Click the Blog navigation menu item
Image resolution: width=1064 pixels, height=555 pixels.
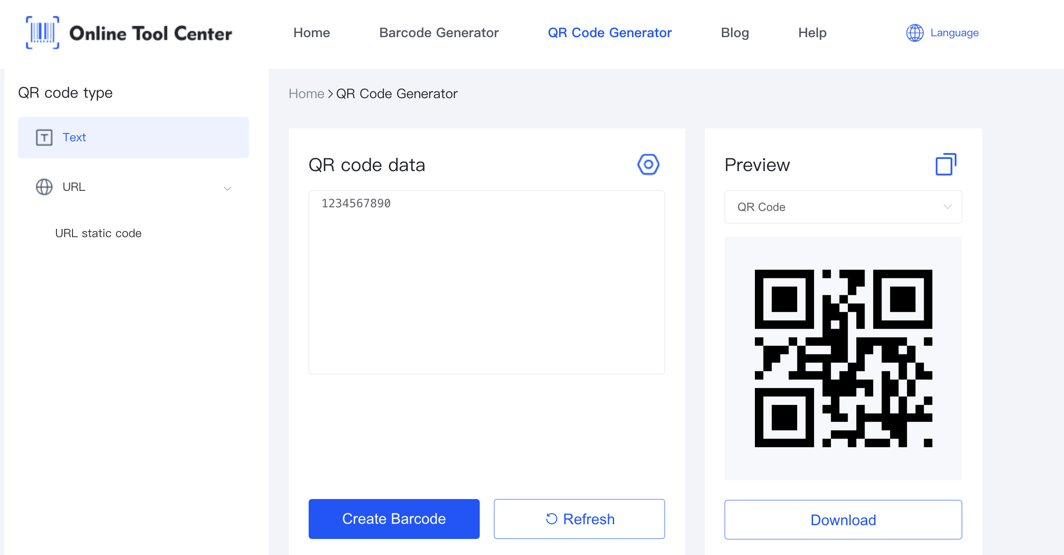tap(735, 33)
